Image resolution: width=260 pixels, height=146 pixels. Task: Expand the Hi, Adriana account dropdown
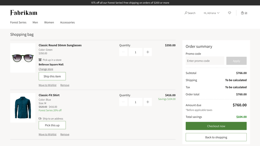(212, 13)
